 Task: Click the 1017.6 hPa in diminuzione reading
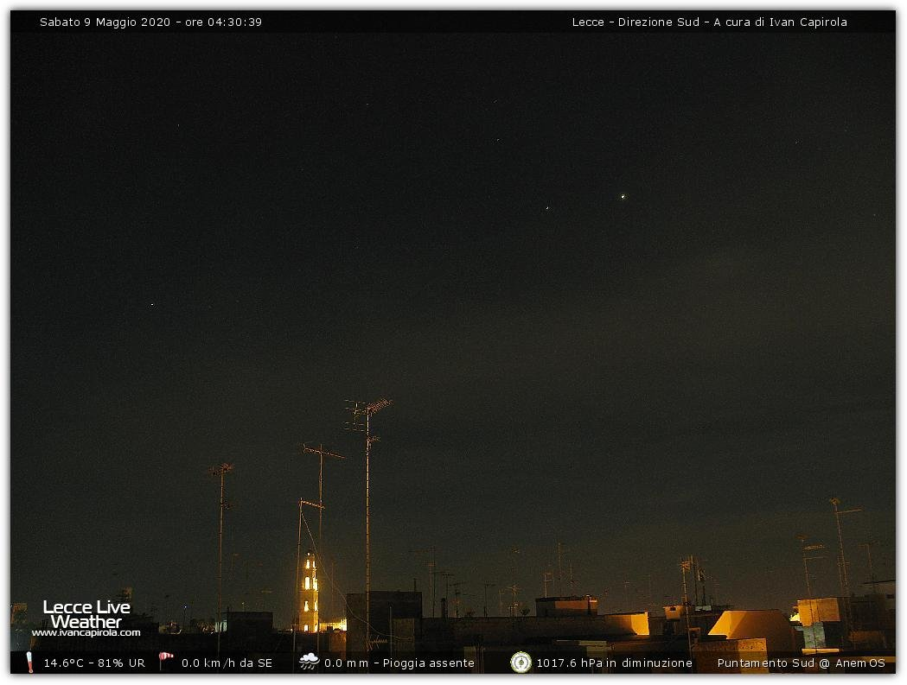click(614, 663)
